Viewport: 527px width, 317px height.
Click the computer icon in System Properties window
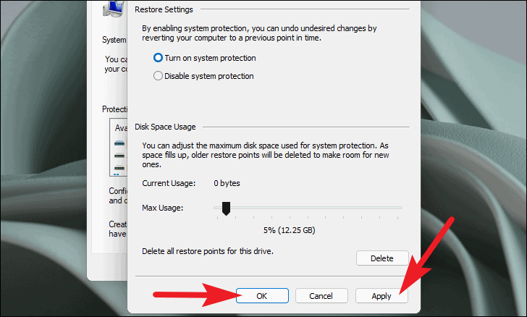pyautogui.click(x=115, y=9)
